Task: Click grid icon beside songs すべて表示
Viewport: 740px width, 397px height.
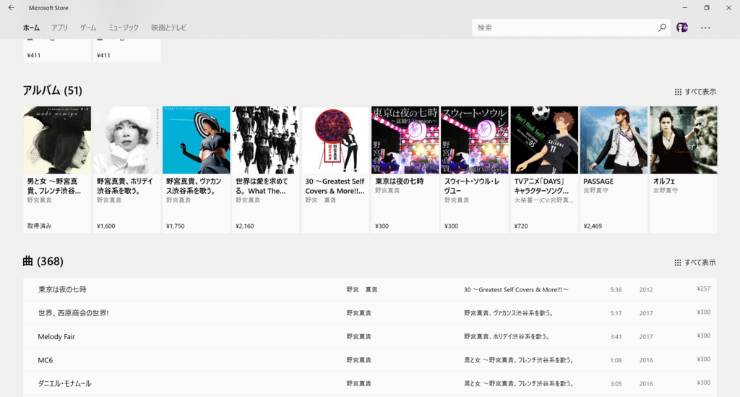Action: (x=678, y=262)
